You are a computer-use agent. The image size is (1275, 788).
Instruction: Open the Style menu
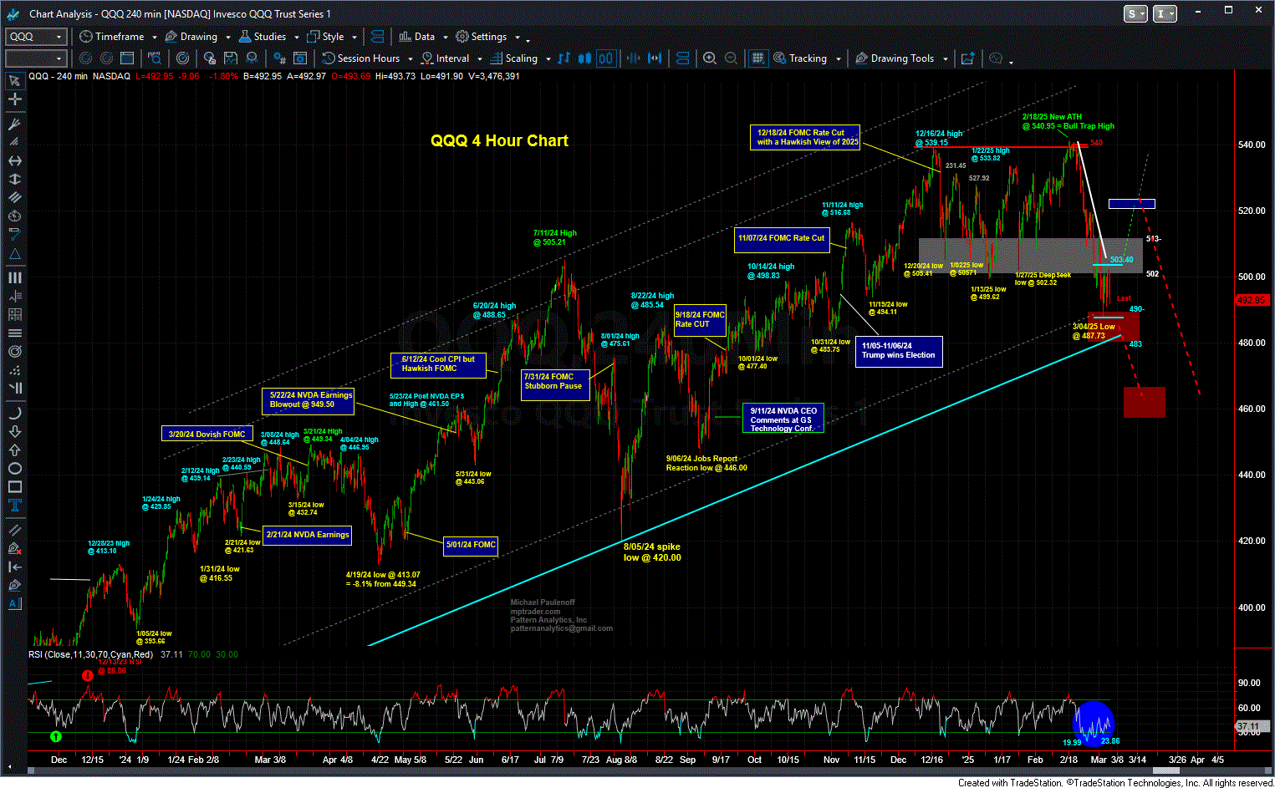tap(333, 37)
